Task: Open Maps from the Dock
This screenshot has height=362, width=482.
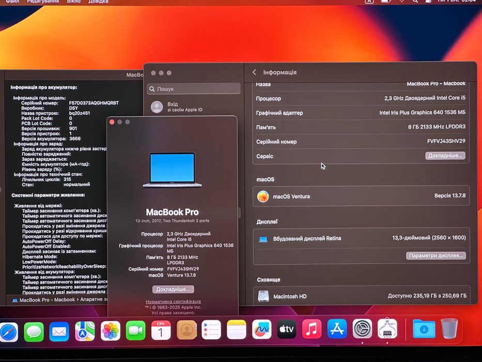Action: tap(85, 331)
